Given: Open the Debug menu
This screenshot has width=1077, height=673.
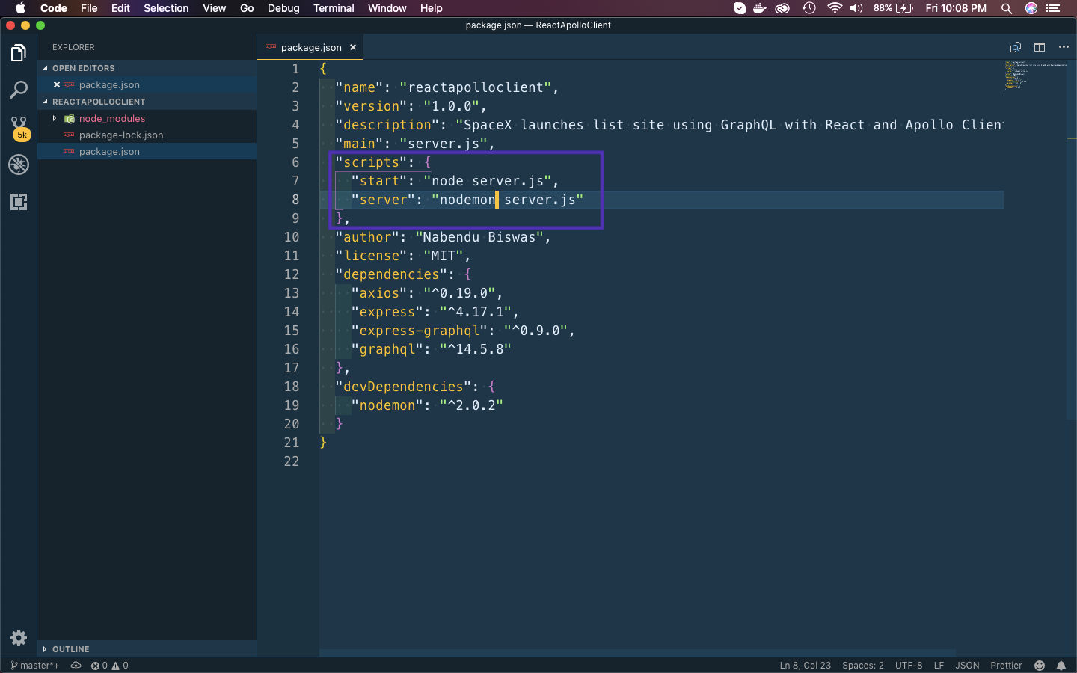Looking at the screenshot, I should (x=283, y=8).
